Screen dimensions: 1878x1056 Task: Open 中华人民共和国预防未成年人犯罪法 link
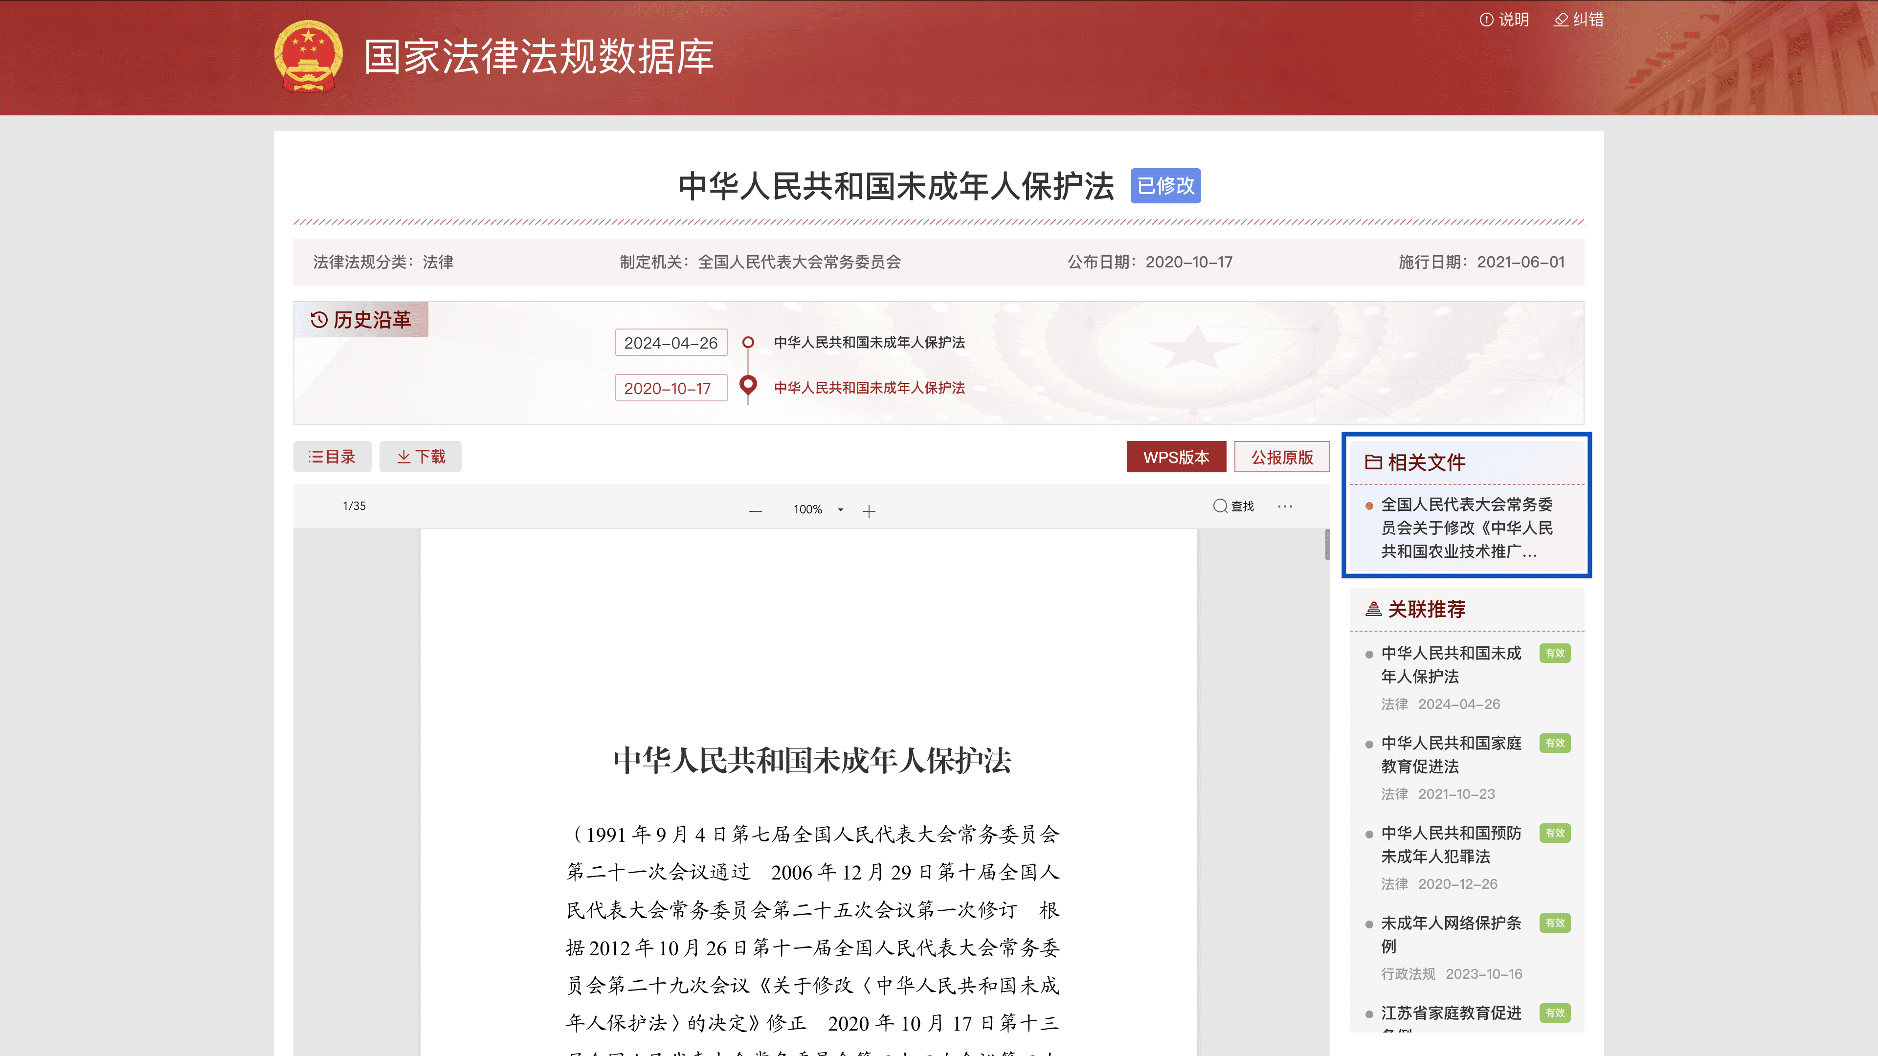click(x=1450, y=844)
